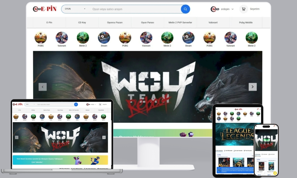Switch to Son Eklenenler tab on the tablet
The height and width of the screenshot is (178, 297).
click(228, 151)
